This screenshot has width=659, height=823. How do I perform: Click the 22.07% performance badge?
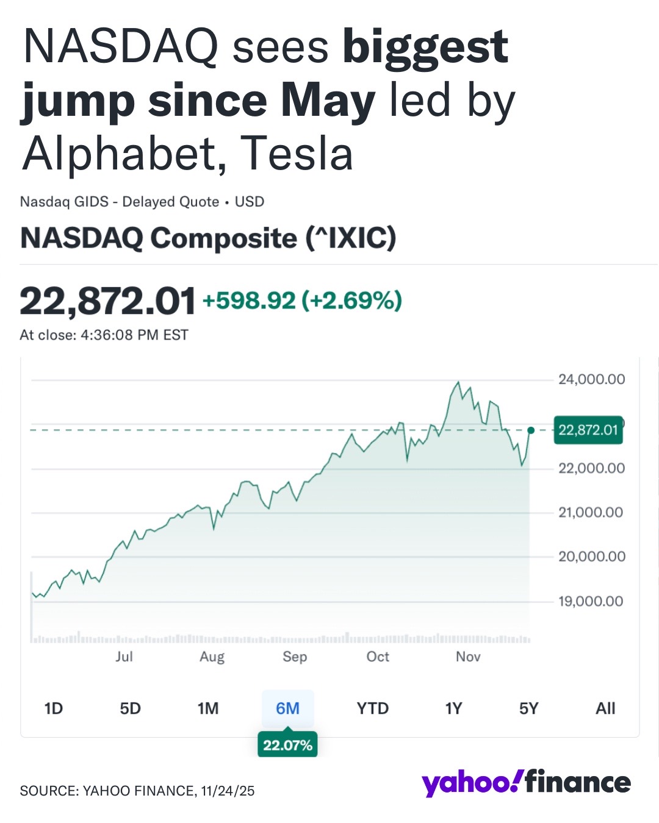287,745
